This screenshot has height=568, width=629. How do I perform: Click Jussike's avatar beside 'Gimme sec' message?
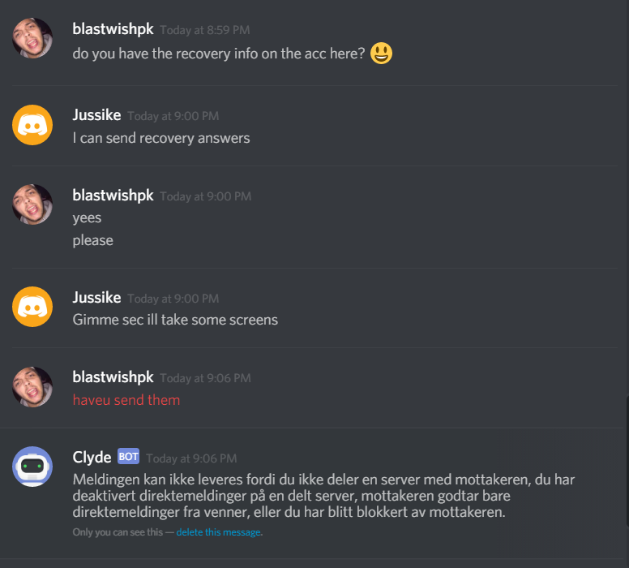(x=32, y=307)
